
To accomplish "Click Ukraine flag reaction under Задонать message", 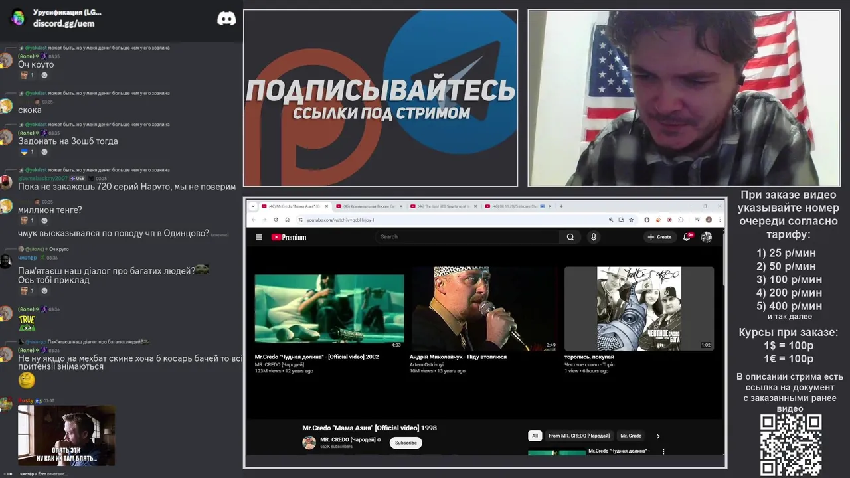I will click(27, 152).
